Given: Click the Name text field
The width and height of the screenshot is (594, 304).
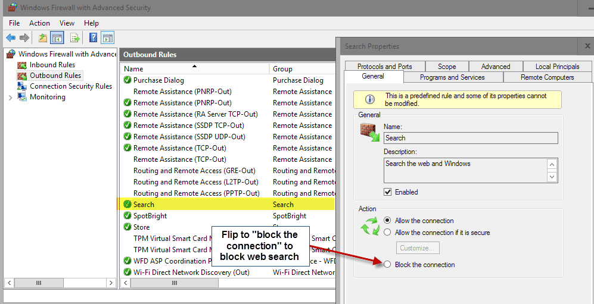Looking at the screenshot, I should point(471,138).
